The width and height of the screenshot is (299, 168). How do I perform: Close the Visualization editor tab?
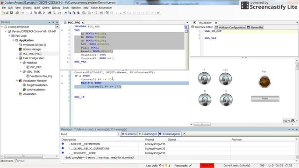tap(216, 23)
